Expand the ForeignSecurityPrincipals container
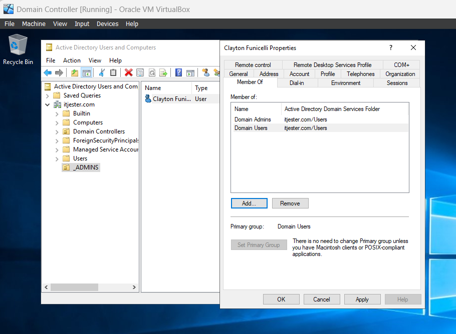The width and height of the screenshot is (456, 334). pos(57,140)
